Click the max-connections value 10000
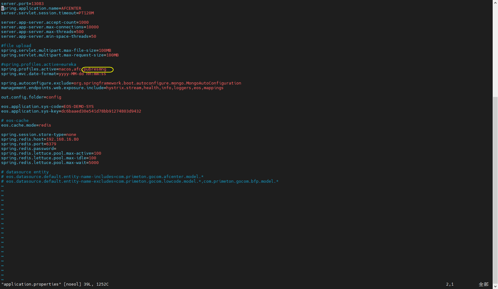Image resolution: width=498 pixels, height=289 pixels. pos(92,27)
